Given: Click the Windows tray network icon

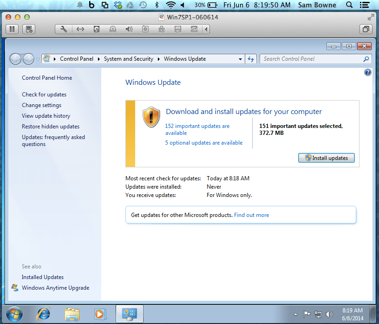Looking at the screenshot, I should (318, 314).
